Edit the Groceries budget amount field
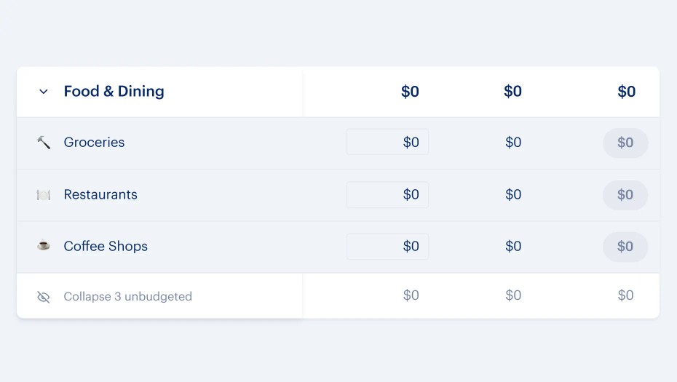Screen dimensions: 677x382 click(x=387, y=143)
